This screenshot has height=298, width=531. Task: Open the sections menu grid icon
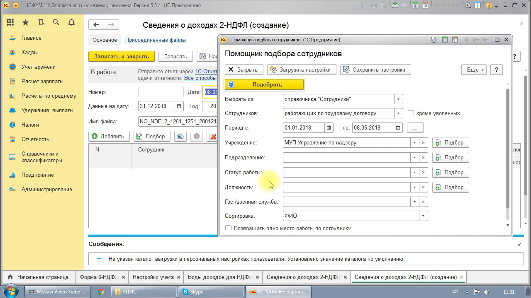click(10, 22)
